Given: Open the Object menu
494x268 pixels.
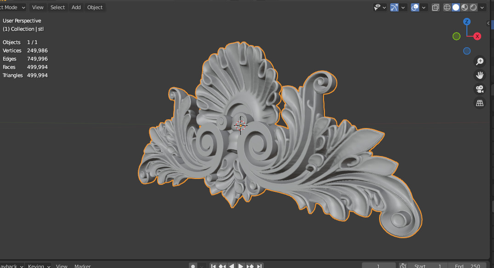Looking at the screenshot, I should pos(95,7).
